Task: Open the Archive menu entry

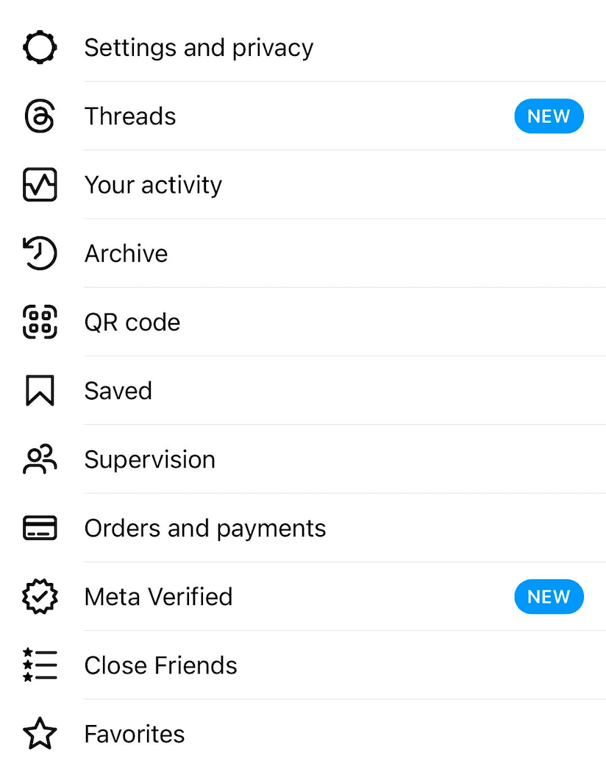Action: (126, 253)
